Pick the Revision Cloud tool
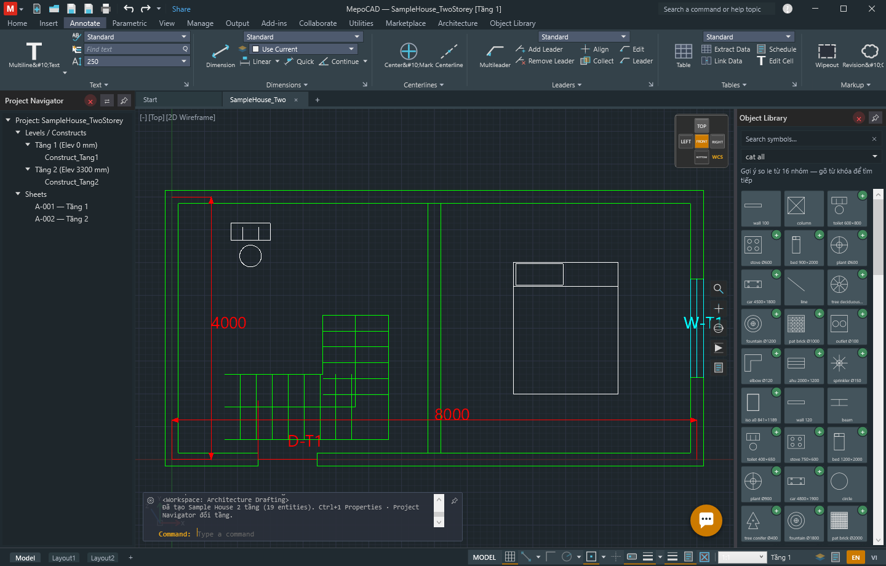Viewport: 886px width, 566px height. [x=863, y=54]
